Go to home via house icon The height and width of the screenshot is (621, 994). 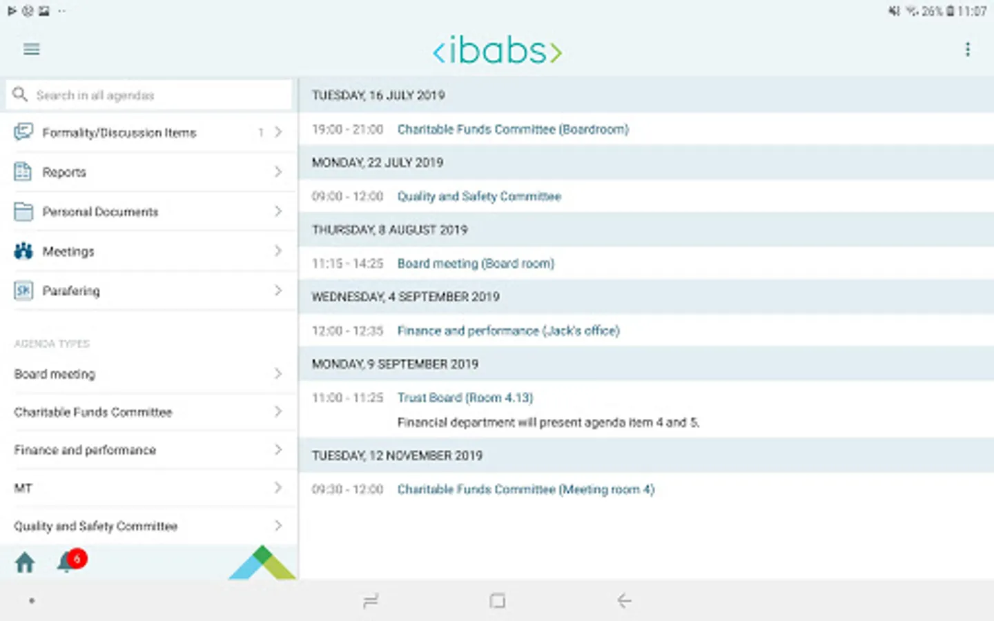click(x=25, y=562)
